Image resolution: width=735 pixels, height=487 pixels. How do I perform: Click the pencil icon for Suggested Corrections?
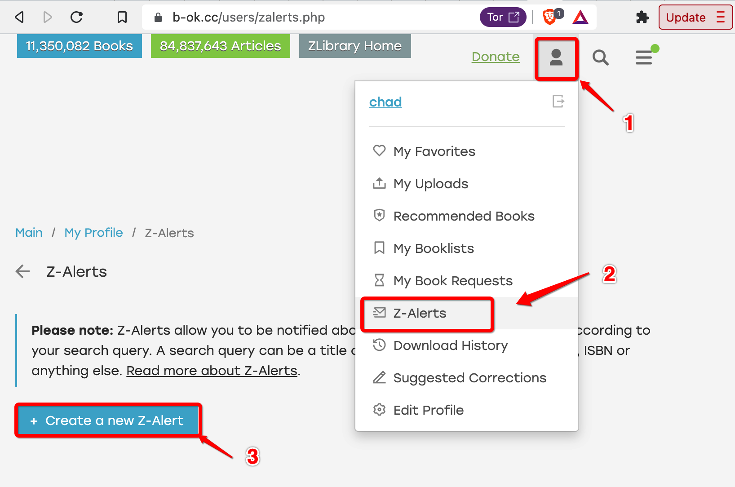[380, 377]
